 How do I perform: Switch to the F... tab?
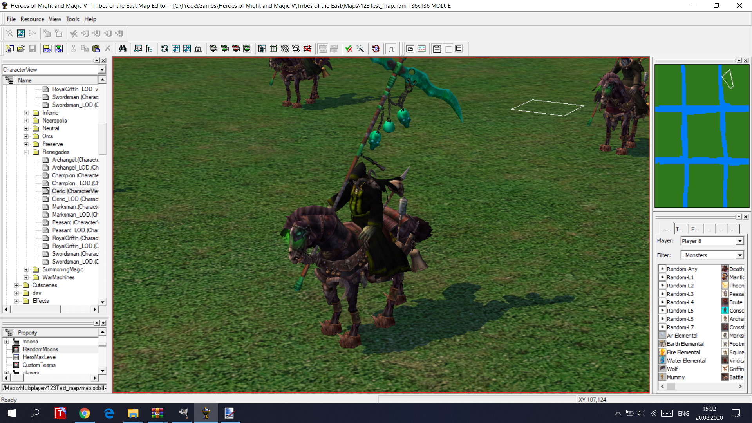(x=695, y=229)
